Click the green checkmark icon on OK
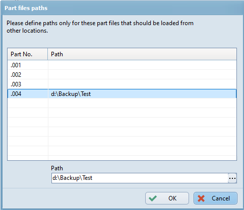The image size is (244, 210). tap(153, 198)
